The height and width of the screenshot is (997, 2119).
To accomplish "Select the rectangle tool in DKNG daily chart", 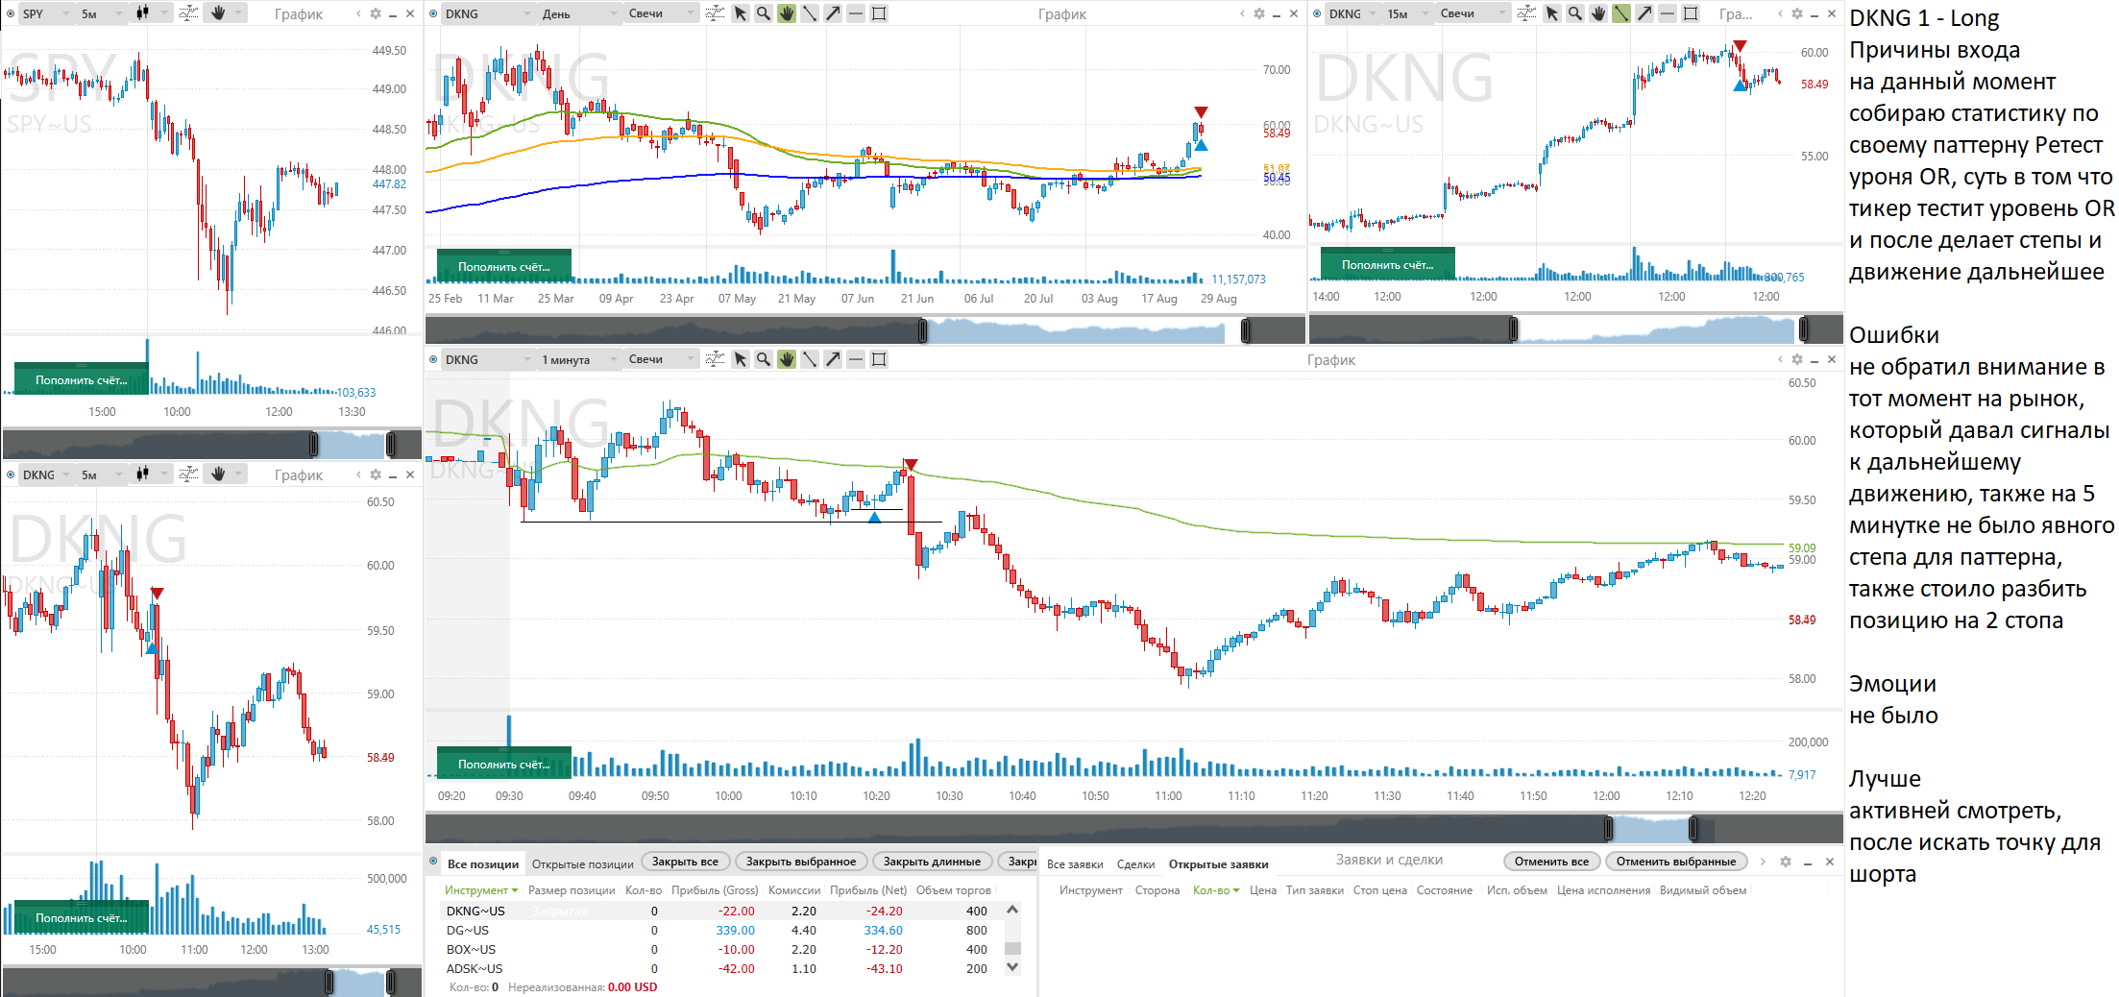I will pyautogui.click(x=879, y=13).
